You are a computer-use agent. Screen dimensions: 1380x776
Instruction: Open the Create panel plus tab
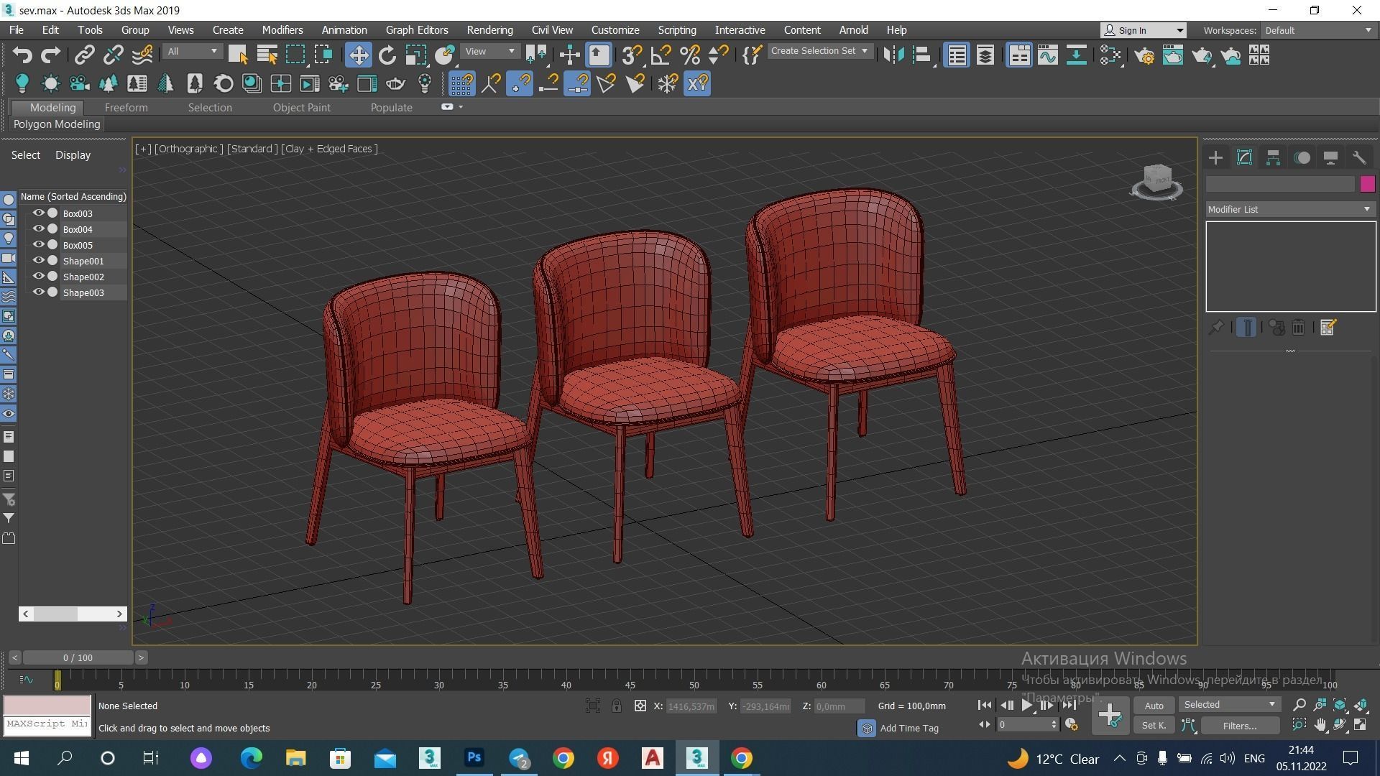point(1215,158)
